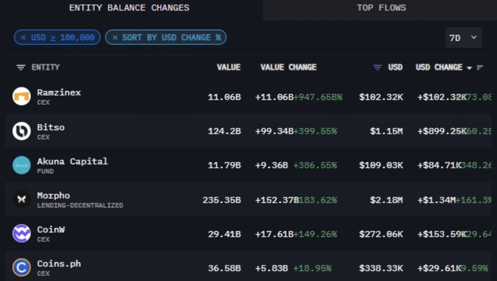The height and width of the screenshot is (281, 497).
Task: Click the $272.06K USD balance for CoinW
Action: tap(381, 234)
